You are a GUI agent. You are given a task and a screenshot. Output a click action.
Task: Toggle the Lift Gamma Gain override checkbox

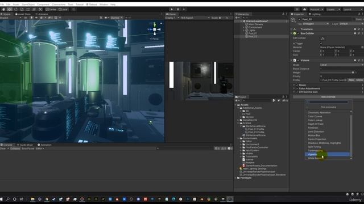click(x=297, y=92)
